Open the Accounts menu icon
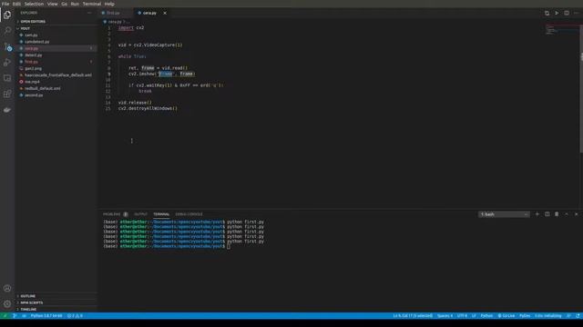Image resolution: width=583 pixels, height=327 pixels. (7, 288)
